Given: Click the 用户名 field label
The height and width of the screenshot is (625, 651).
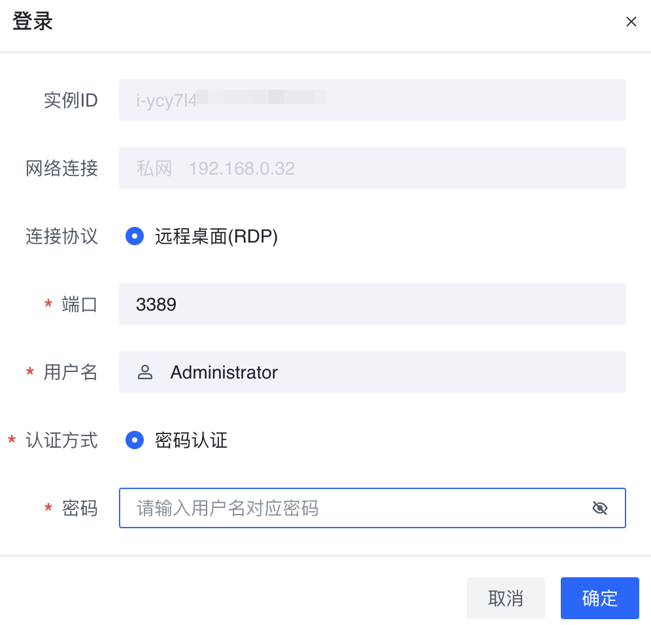Looking at the screenshot, I should pos(71,373).
